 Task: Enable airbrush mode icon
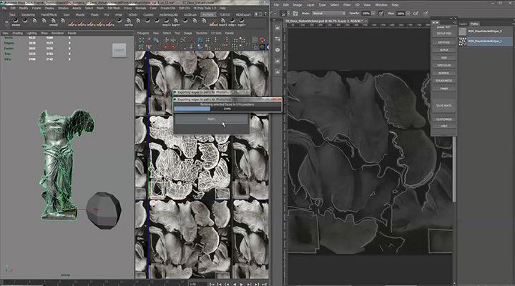[x=416, y=14]
